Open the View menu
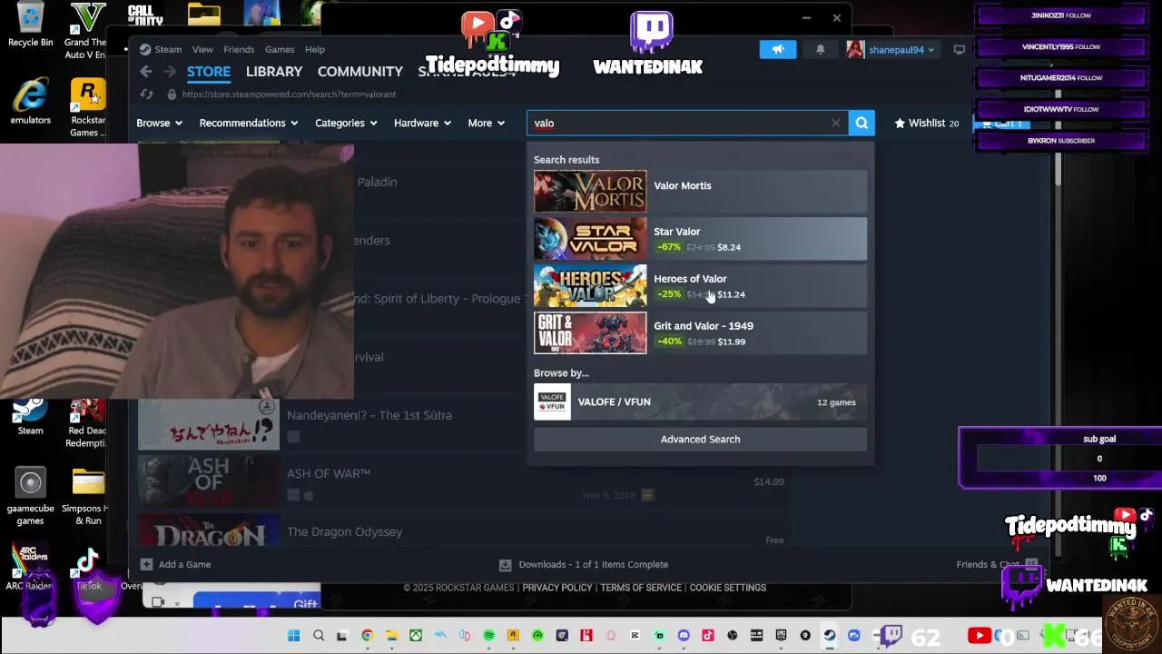Image resolution: width=1162 pixels, height=654 pixels. pyautogui.click(x=202, y=50)
